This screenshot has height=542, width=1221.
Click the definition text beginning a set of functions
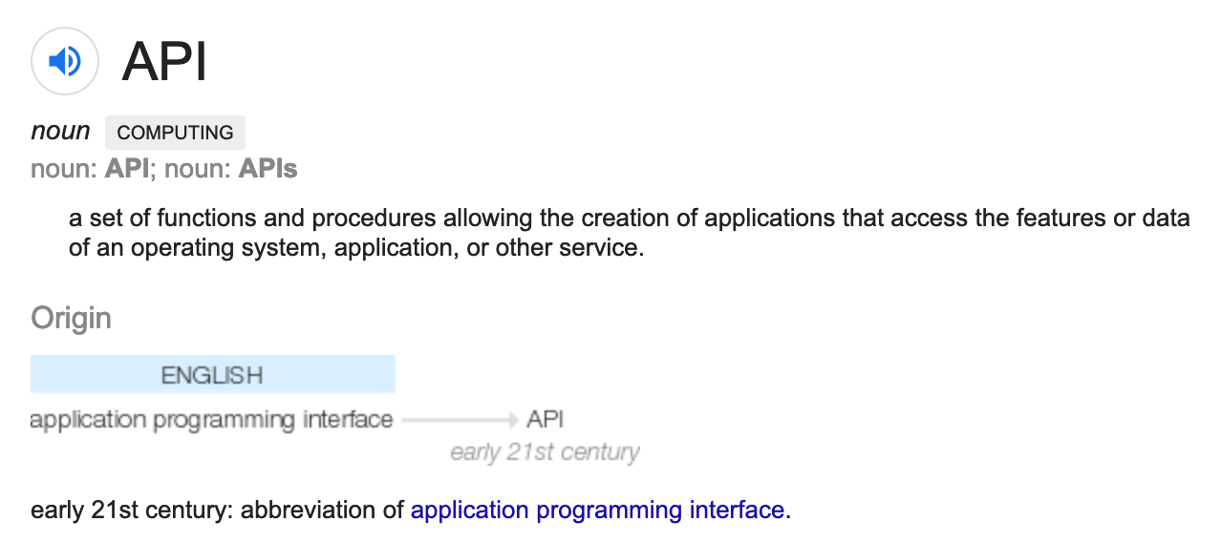point(630,233)
